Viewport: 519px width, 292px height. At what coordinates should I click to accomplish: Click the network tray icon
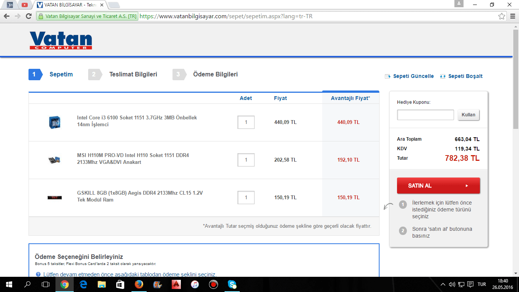[x=461, y=284]
